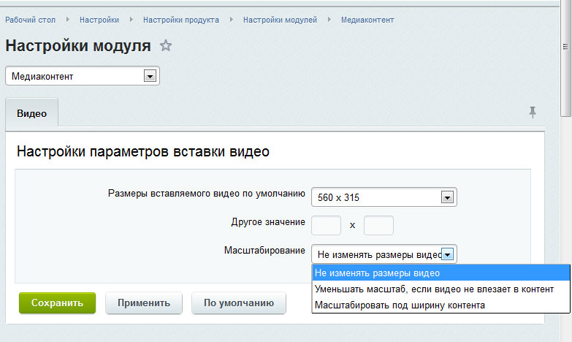Open Настройки модулей breadcrumb link

(x=281, y=20)
